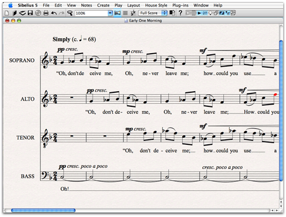286x217 pixels.
Task: Open a score file from the toolbar
Action: [14, 13]
